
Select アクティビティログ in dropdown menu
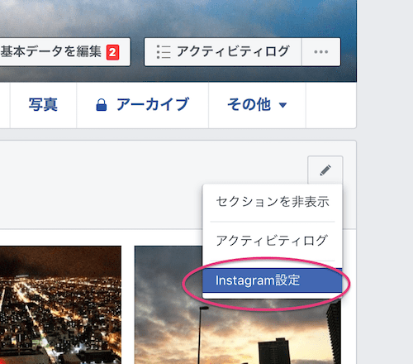(x=273, y=241)
